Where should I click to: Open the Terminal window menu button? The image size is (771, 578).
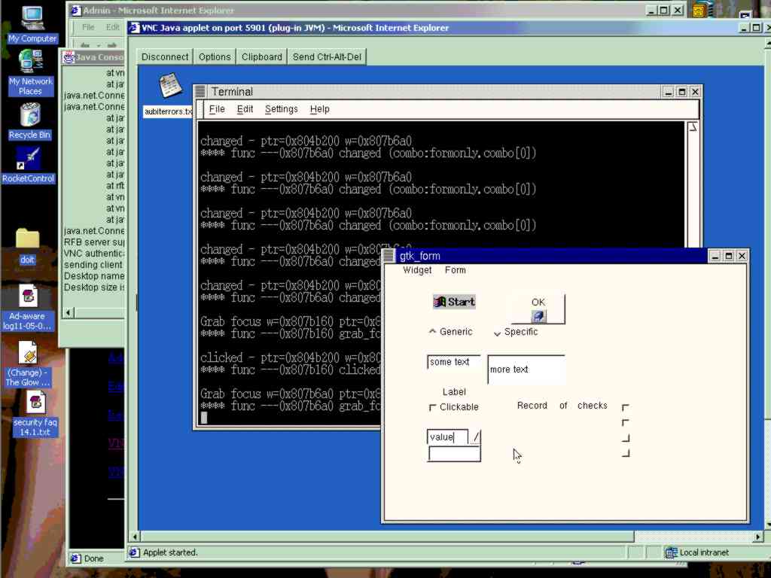point(200,92)
